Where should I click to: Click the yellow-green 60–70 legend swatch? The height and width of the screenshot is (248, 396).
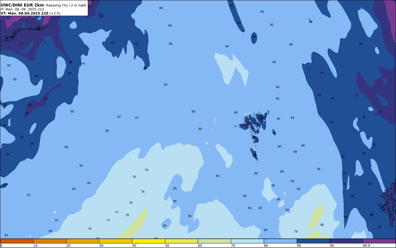tap(214, 241)
